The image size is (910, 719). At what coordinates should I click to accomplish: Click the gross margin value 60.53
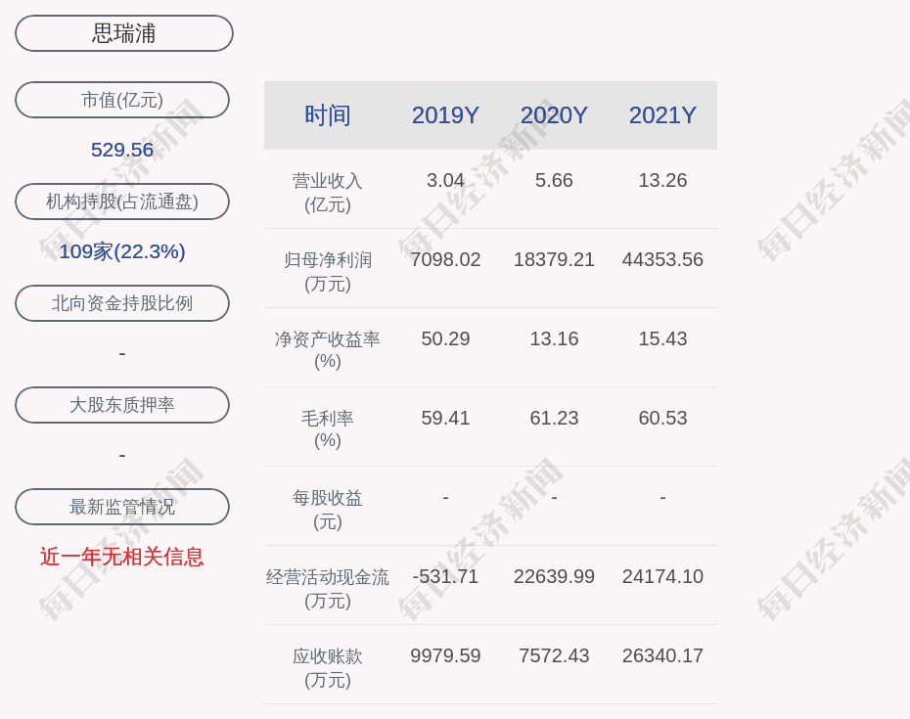[662, 418]
